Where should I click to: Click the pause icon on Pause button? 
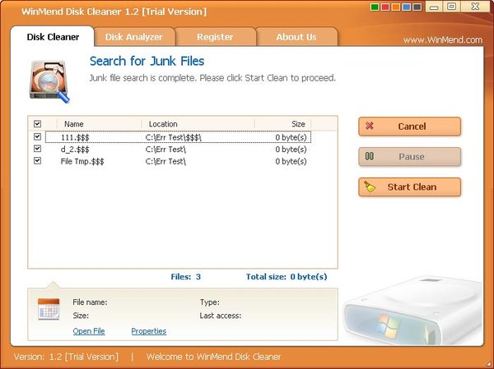click(x=370, y=157)
